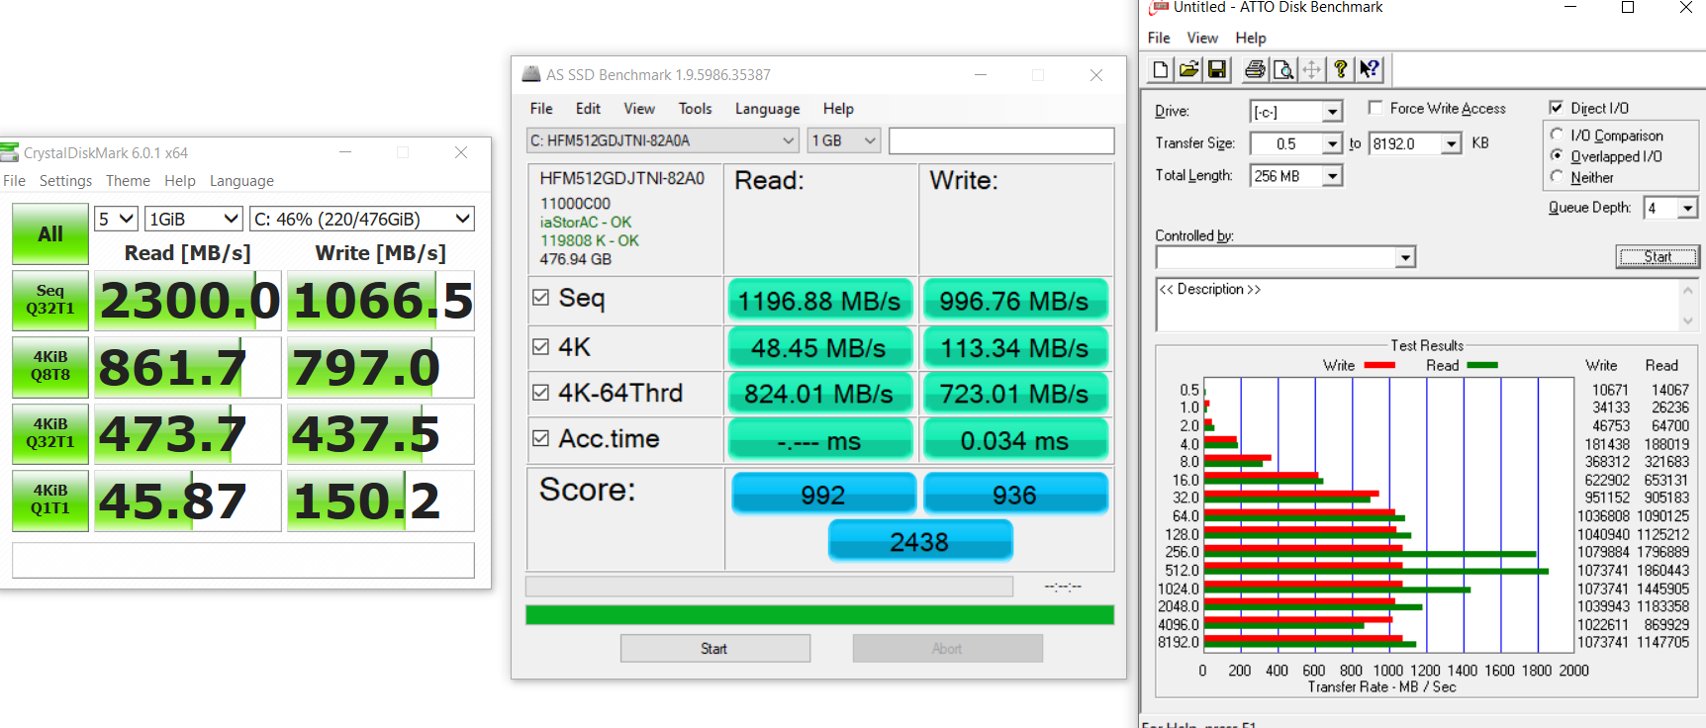Run the 4KiB Q32T1 test
Viewport: 1706px width, 728px height.
[50, 433]
